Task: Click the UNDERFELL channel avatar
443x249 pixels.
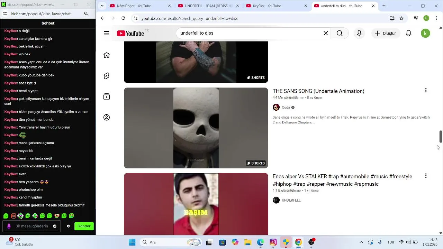Action: click(x=276, y=200)
